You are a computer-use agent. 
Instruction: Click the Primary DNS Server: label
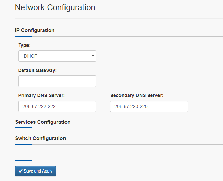(41, 95)
